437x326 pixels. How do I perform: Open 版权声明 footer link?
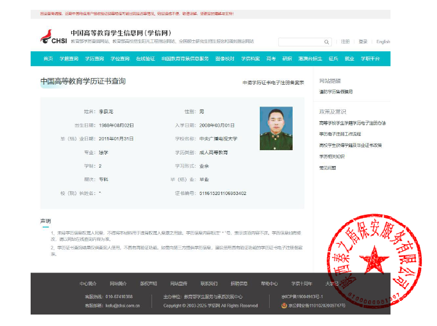point(148,283)
